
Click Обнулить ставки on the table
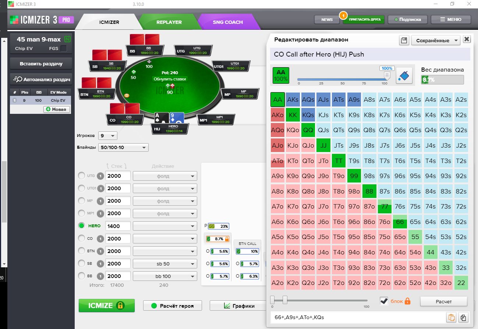(170, 79)
